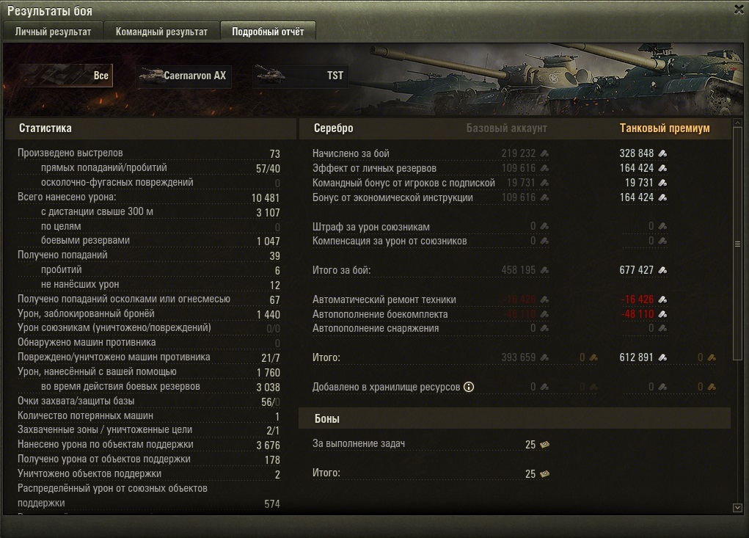Click the vertical scrollbar thumb

737,244
